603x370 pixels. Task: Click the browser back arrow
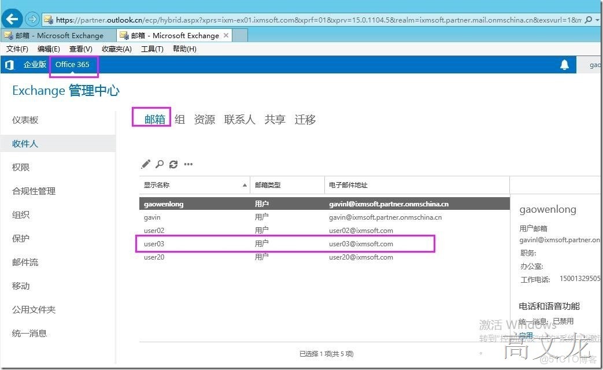tap(12, 18)
